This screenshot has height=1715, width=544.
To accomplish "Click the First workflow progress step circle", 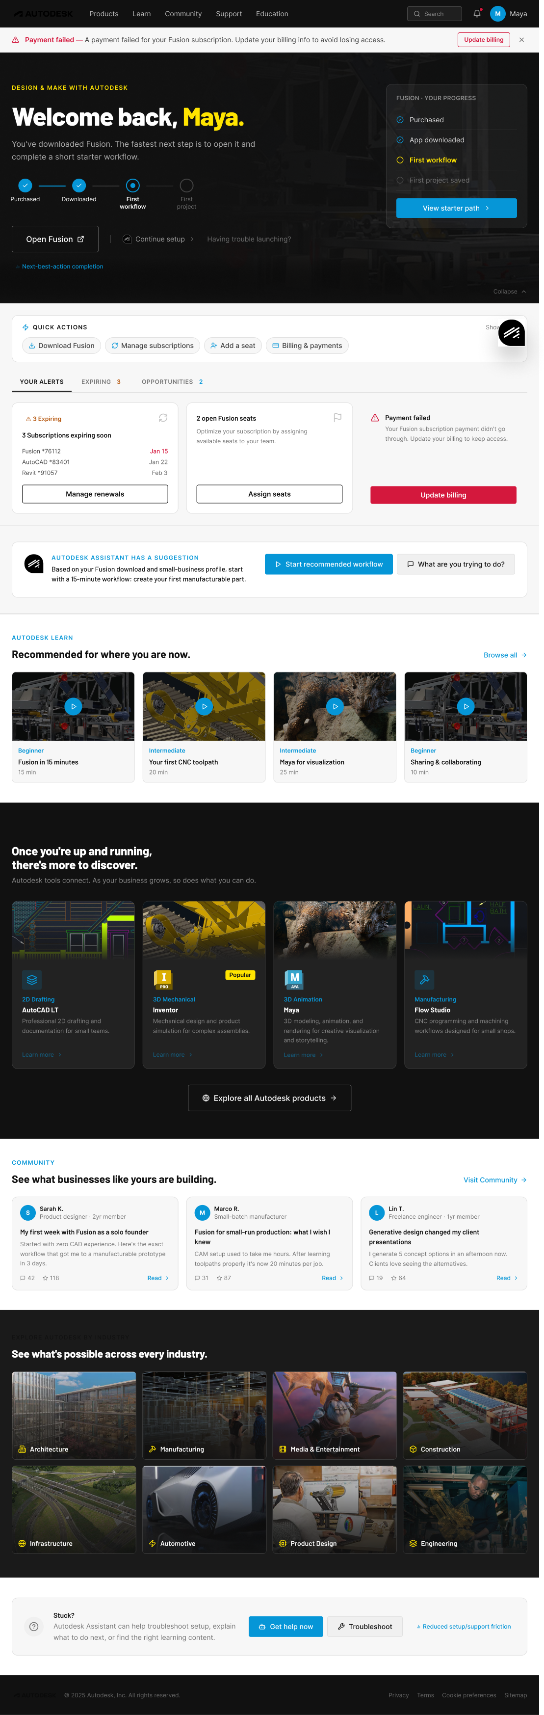I will [x=133, y=185].
